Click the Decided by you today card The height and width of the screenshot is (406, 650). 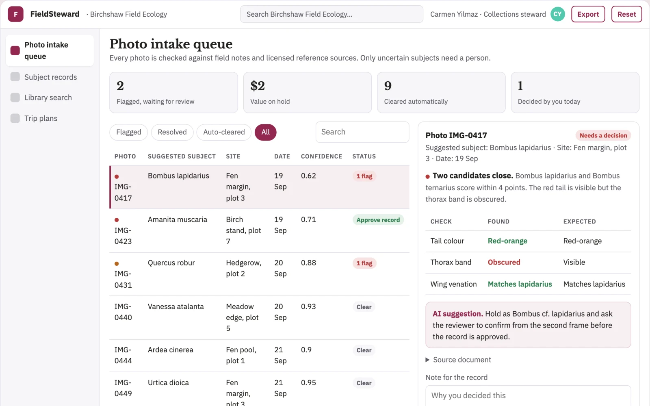[x=575, y=93]
